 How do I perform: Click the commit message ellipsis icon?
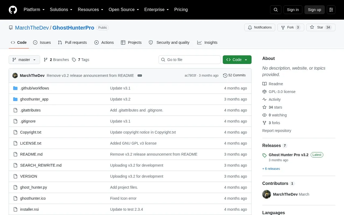pyautogui.click(x=140, y=76)
